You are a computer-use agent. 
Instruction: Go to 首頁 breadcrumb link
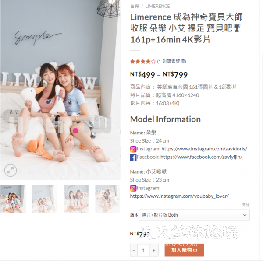click(135, 6)
